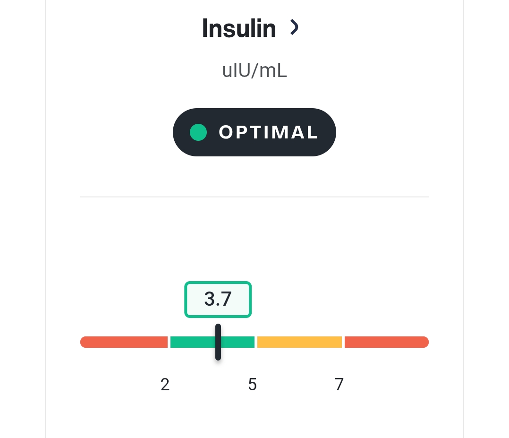Click the 3.7 value label

pos(218,299)
